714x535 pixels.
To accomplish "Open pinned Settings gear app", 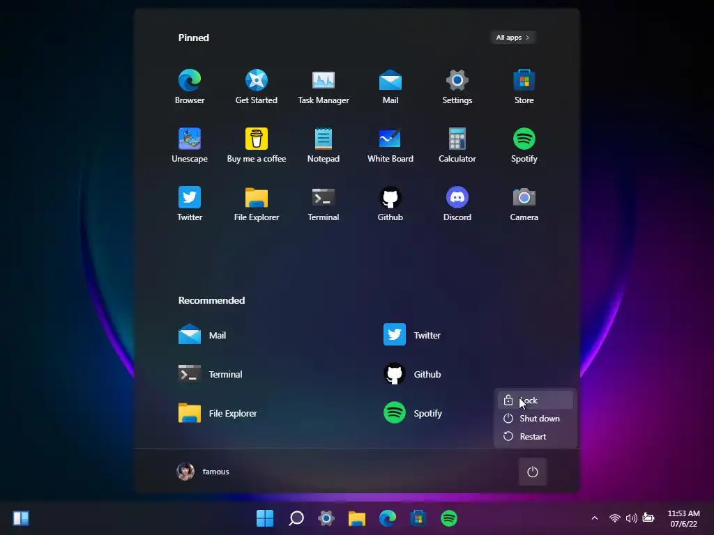I will tap(457, 86).
